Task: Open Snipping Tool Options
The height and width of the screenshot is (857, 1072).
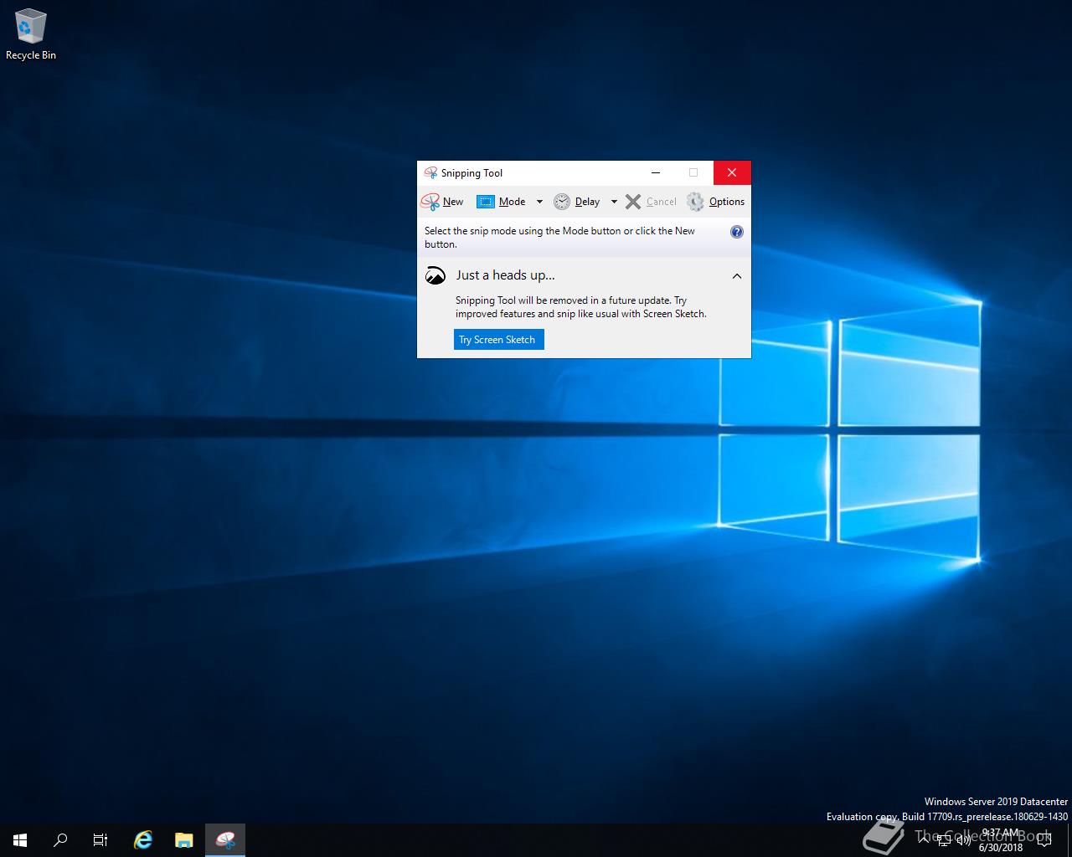Action: (x=715, y=202)
